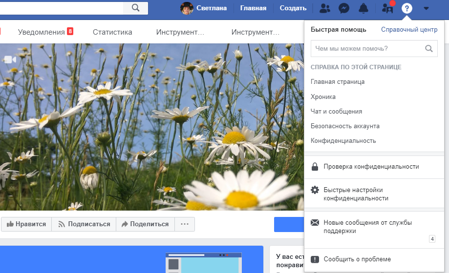Expand the account dropdown arrow

[x=426, y=8]
